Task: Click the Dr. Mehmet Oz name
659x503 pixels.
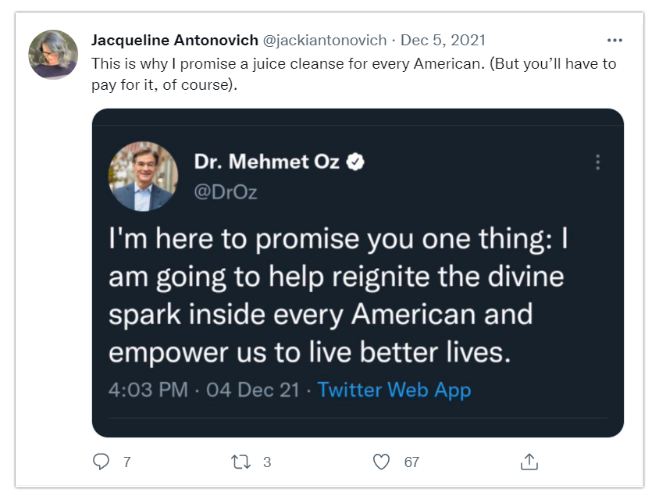Action: [267, 162]
